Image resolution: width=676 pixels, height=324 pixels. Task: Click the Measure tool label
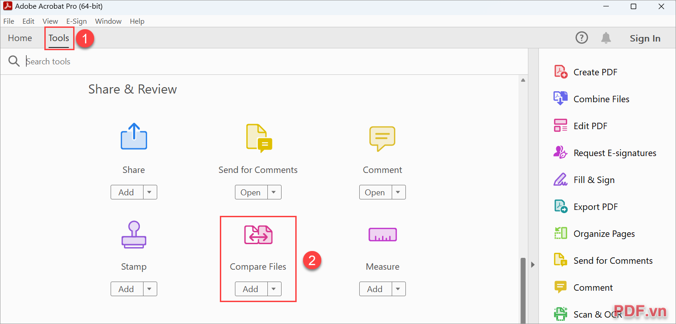click(x=383, y=267)
